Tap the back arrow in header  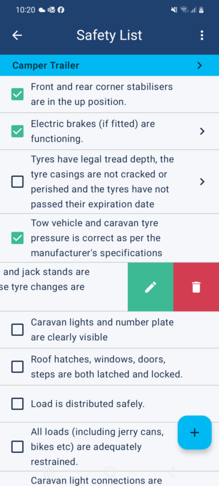pos(17,35)
